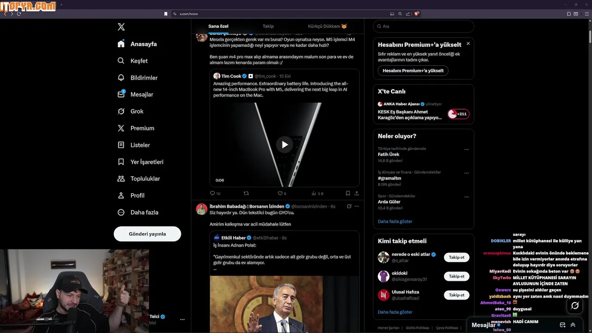592x333 pixels.
Task: Open Brave shields icon in address bar
Action: point(417,14)
